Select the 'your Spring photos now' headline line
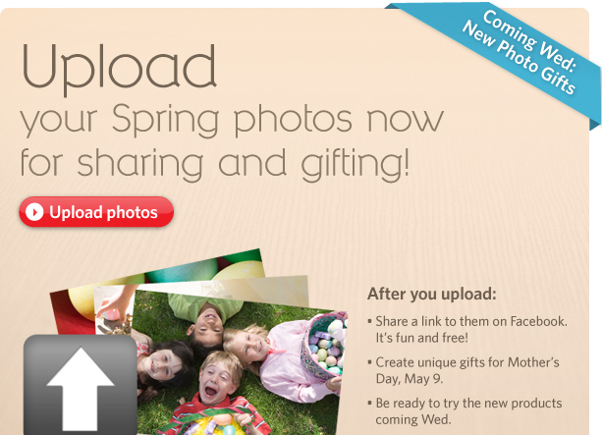602x435 pixels. click(232, 120)
